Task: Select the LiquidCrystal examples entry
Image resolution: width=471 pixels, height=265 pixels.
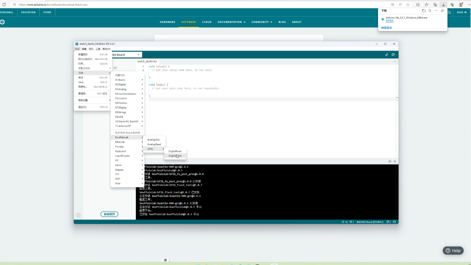Action: [128, 156]
